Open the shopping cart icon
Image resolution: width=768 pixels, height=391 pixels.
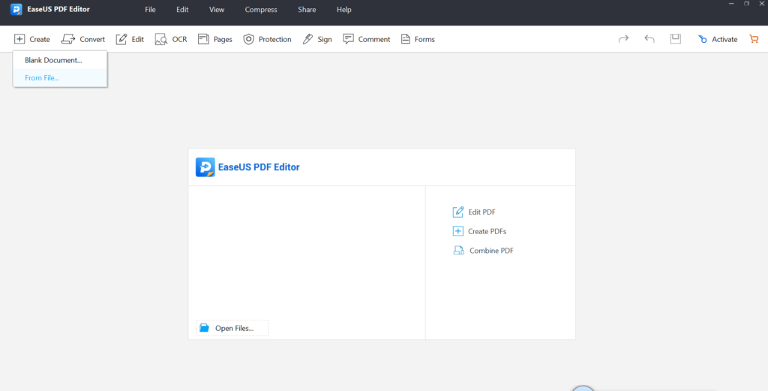(754, 39)
